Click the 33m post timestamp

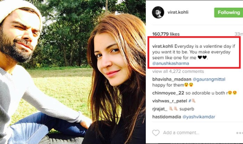click(239, 34)
